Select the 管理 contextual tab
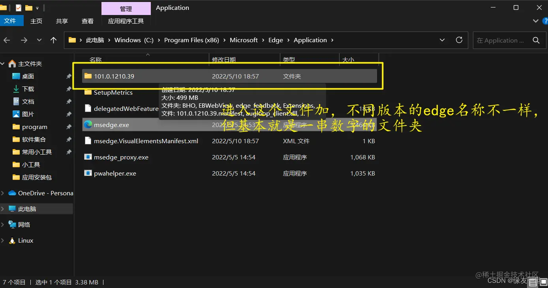 [x=126, y=9]
